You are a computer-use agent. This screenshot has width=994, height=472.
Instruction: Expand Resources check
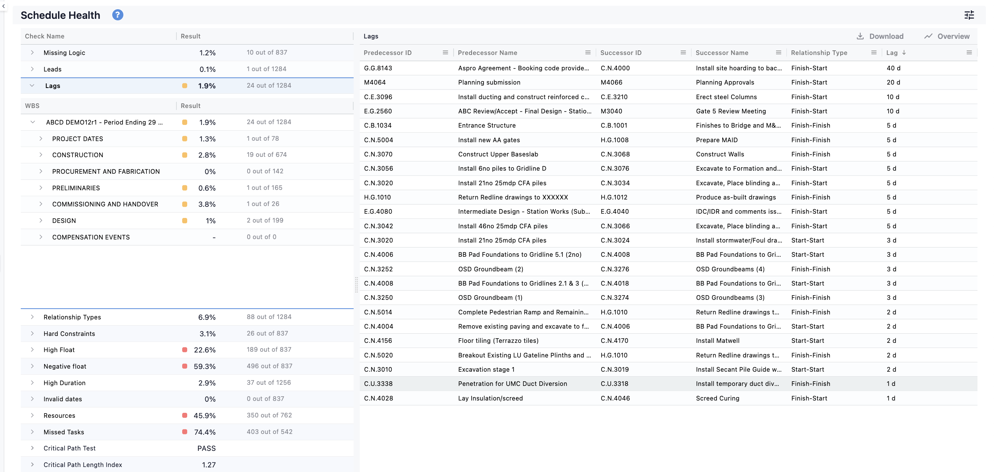coord(32,415)
